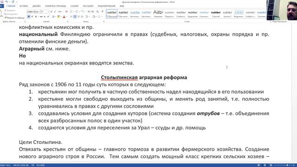
Task: Open line spacing dropdown
Action: tap(87, 17)
